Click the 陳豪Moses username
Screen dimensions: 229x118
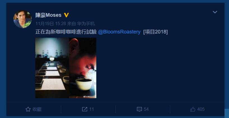pos(48,15)
